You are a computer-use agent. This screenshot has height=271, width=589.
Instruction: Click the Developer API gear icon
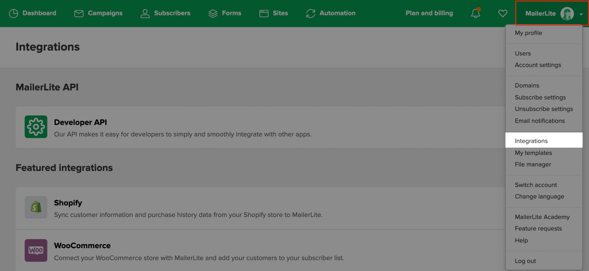pos(36,127)
